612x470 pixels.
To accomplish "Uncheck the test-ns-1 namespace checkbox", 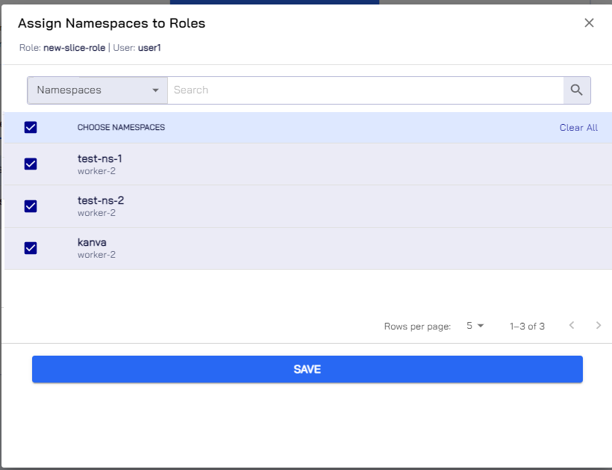I will click(31, 164).
